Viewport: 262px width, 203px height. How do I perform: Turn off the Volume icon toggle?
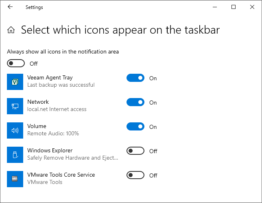click(135, 127)
